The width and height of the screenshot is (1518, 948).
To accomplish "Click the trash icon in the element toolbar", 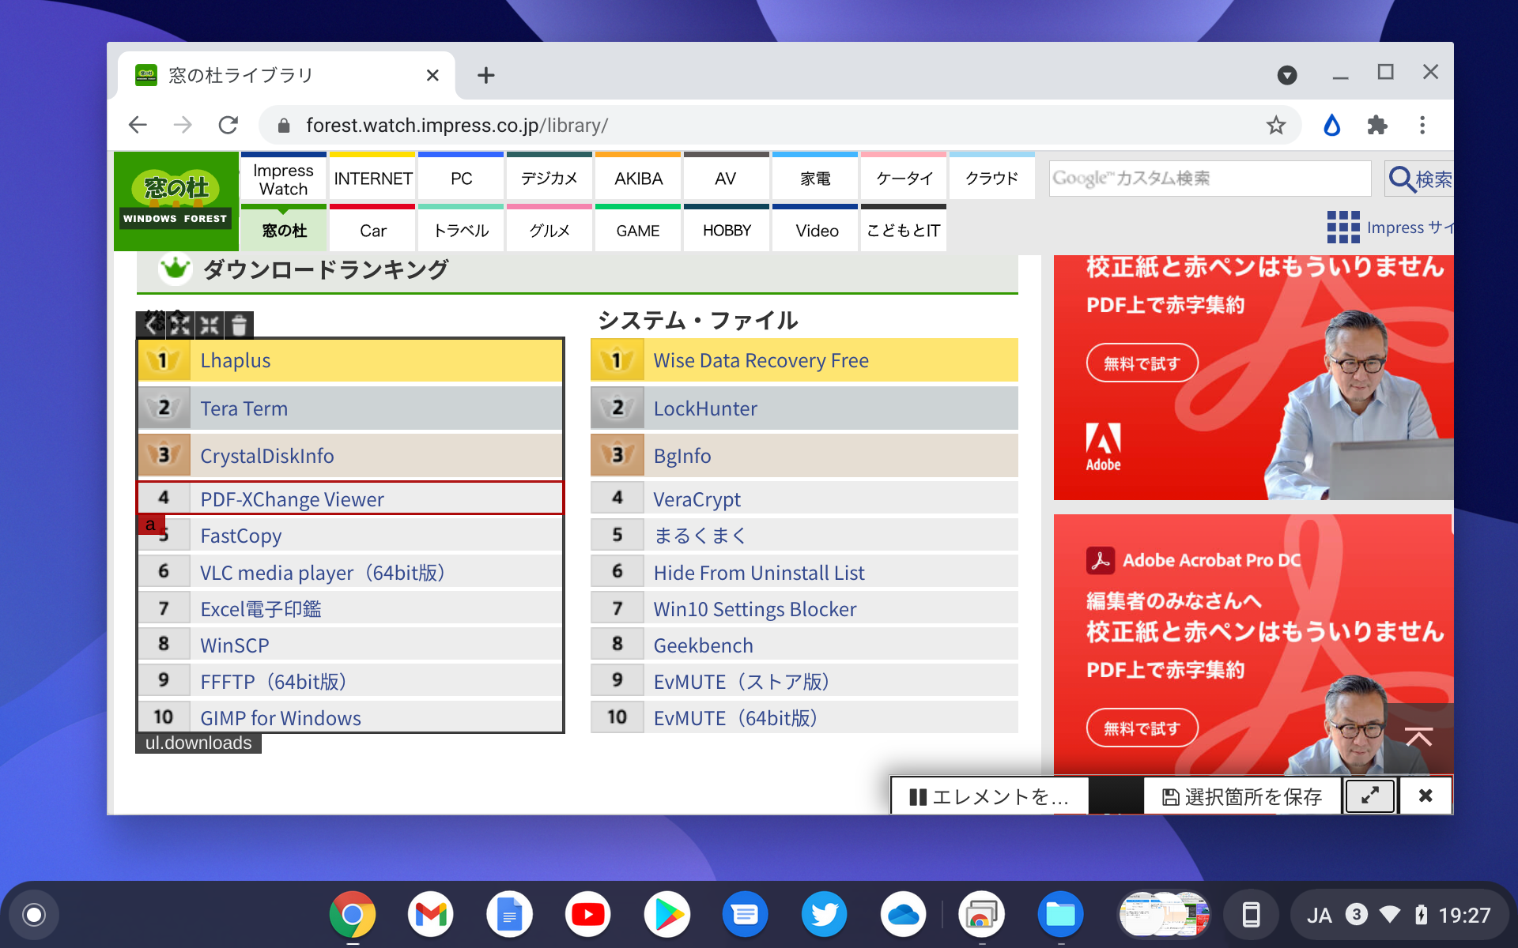I will pyautogui.click(x=239, y=325).
